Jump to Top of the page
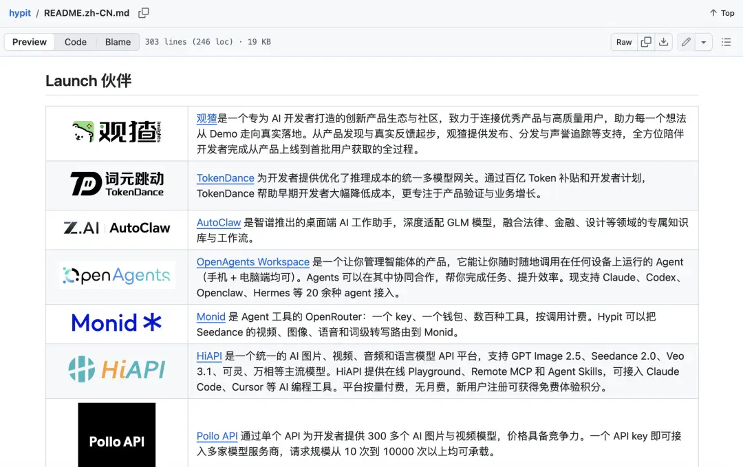Image resolution: width=743 pixels, height=467 pixels. (722, 13)
